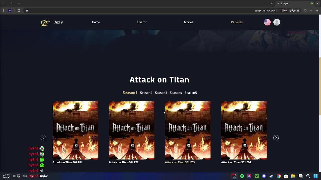Open a new browser tab

click(272, 3)
